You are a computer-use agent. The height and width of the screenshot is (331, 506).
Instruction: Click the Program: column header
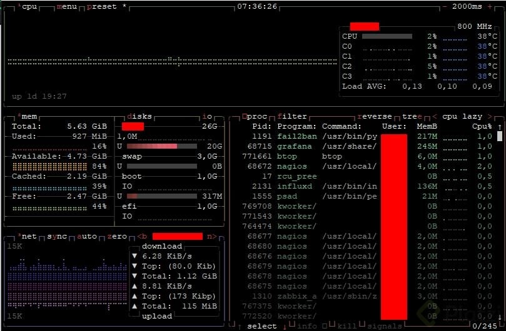click(x=297, y=126)
